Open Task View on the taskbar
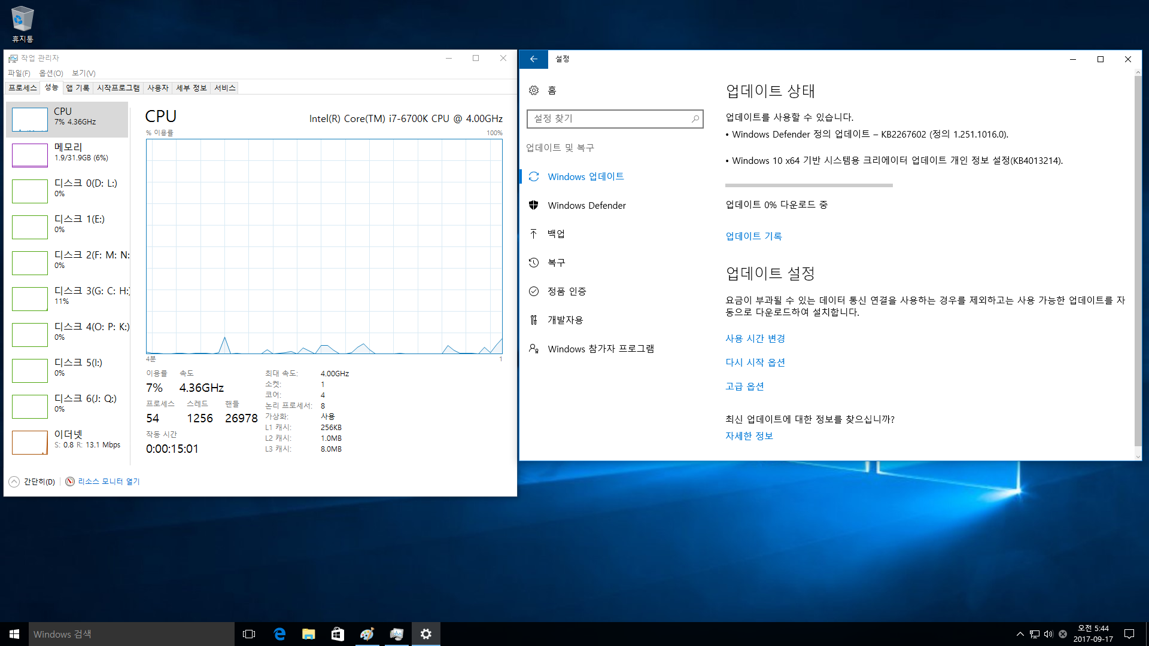Screen dimensions: 1149x646 coord(249,634)
